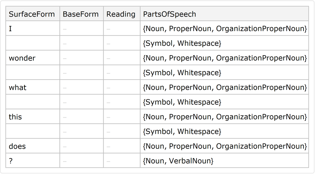
Task: Click {Symbol, Whitespace} cell directly below the "I" row
Action: tap(182, 43)
